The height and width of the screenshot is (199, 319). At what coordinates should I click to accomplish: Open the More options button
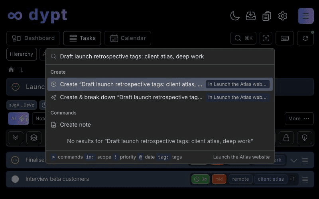pos(299,119)
